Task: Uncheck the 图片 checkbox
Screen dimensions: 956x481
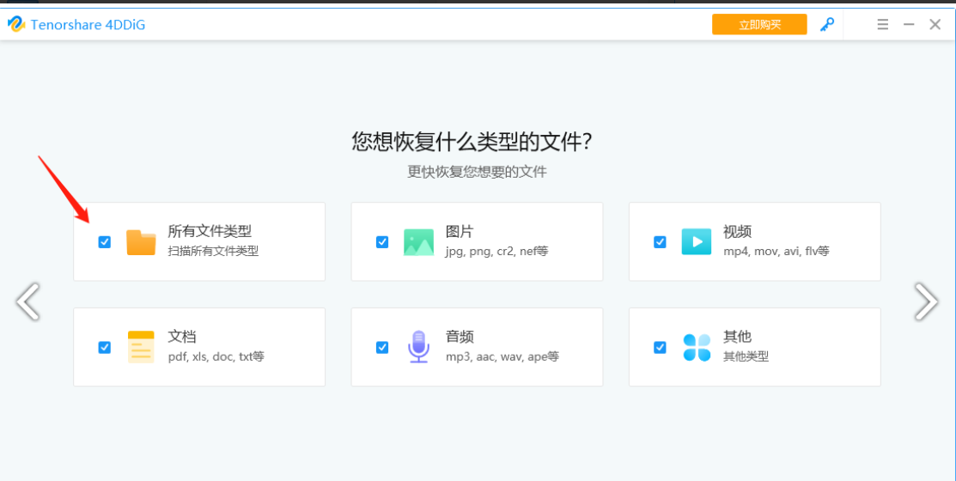Action: point(382,242)
